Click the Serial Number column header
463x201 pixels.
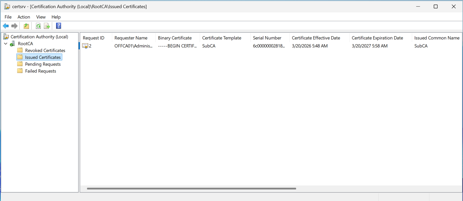pos(267,38)
